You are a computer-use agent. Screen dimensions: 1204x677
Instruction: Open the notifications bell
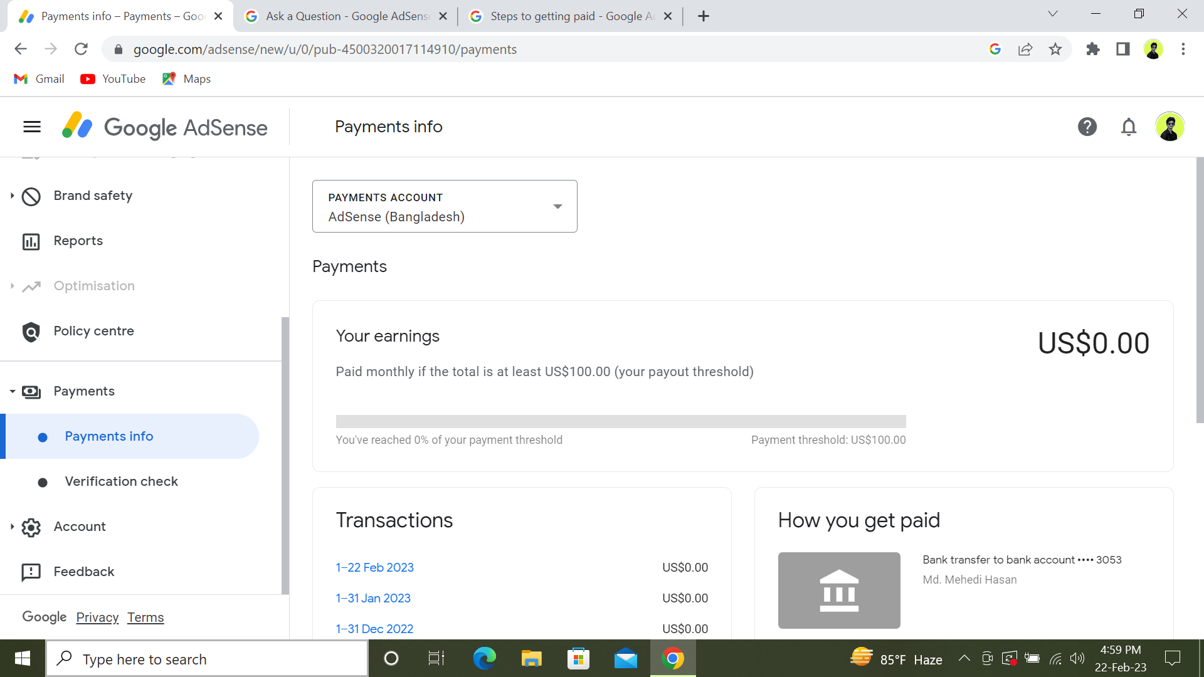(x=1129, y=127)
